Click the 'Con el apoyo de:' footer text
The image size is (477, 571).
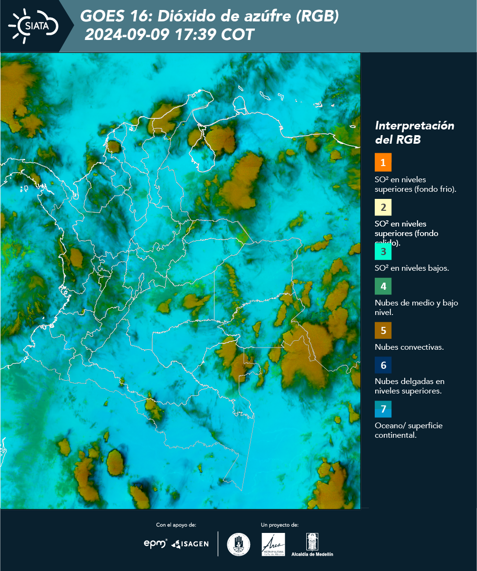pyautogui.click(x=176, y=525)
